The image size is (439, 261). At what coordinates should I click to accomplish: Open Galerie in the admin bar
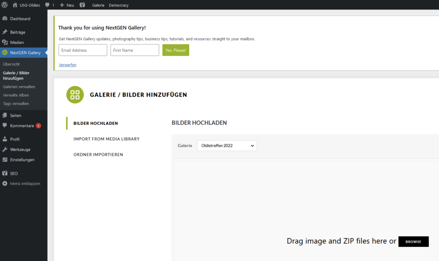[x=98, y=5]
